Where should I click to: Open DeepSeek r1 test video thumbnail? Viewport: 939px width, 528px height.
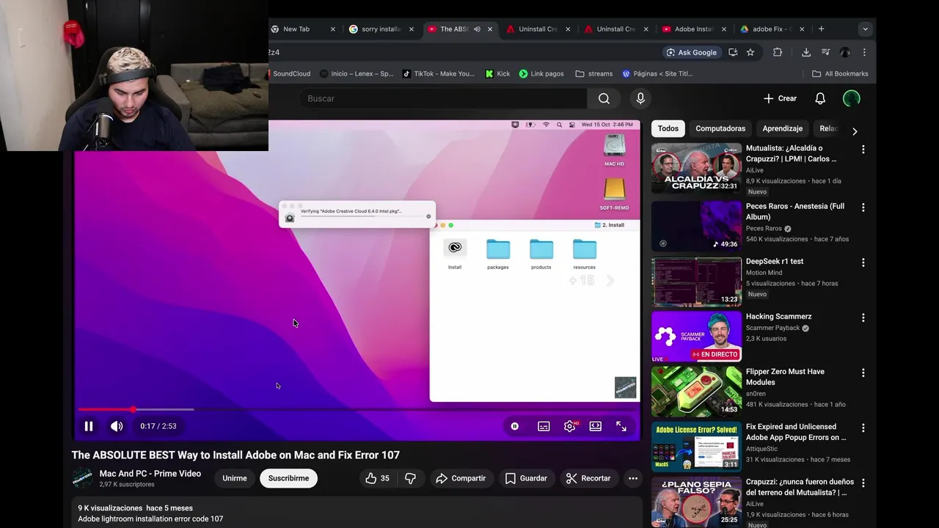point(696,282)
